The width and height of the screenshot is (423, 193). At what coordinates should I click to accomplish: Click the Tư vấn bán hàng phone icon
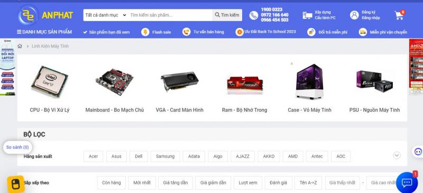[x=186, y=32]
